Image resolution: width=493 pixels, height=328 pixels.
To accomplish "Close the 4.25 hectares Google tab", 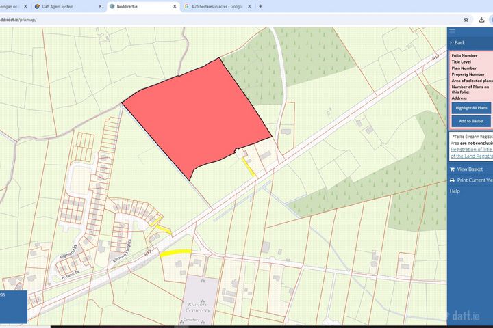I will point(249,6).
